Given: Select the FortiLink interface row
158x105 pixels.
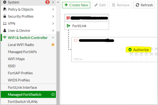Looking at the screenshot, I should [x=87, y=26].
